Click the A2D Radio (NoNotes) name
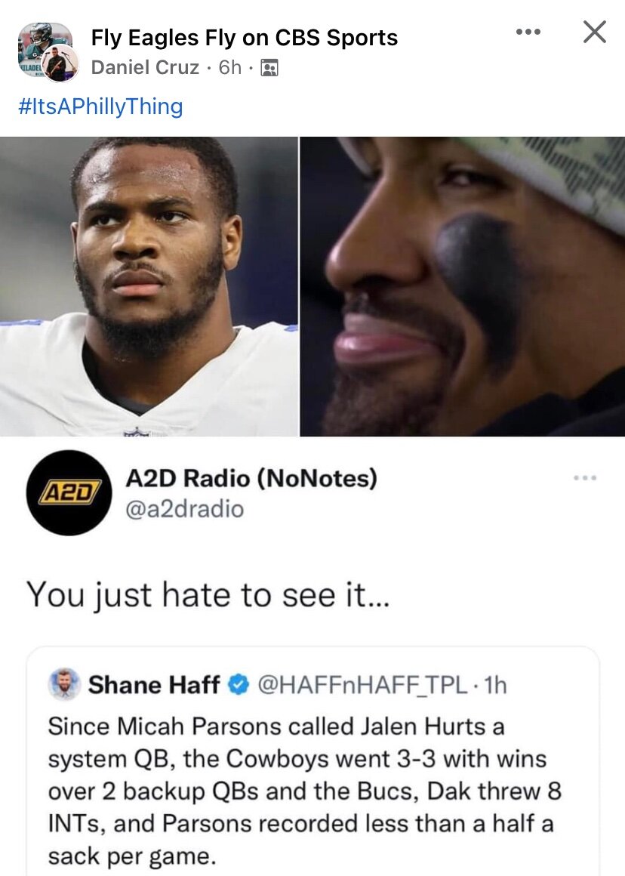 (251, 478)
